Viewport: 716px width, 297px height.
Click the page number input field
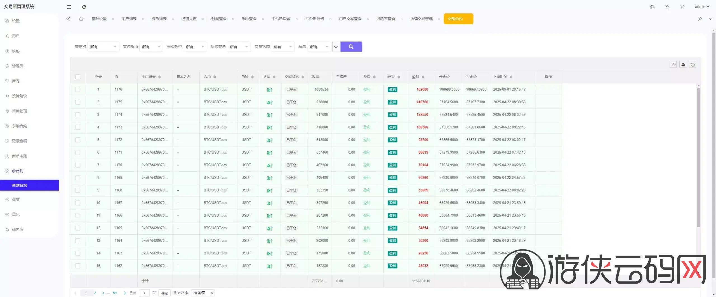(x=144, y=293)
